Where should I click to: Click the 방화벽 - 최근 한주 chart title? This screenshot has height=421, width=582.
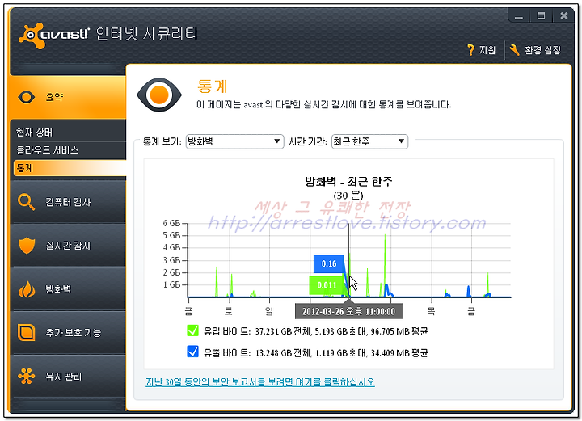click(x=348, y=181)
